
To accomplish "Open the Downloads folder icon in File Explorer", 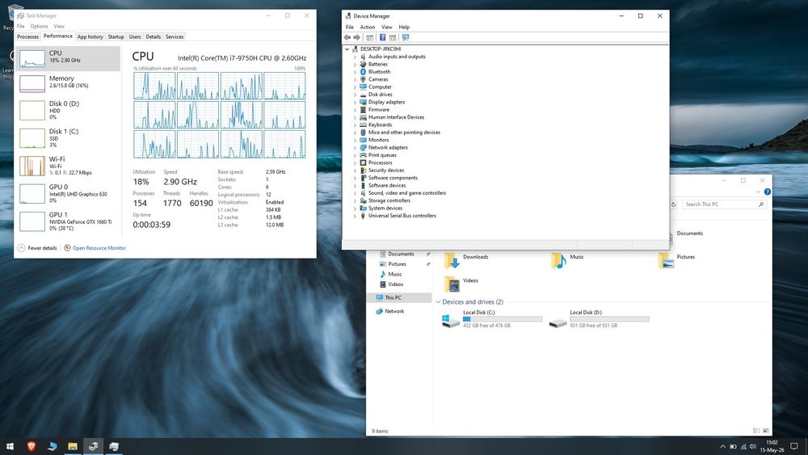I will point(452,260).
